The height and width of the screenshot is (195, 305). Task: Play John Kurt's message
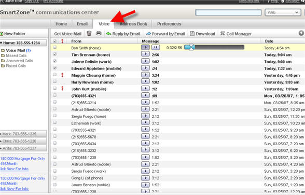coord(145,89)
